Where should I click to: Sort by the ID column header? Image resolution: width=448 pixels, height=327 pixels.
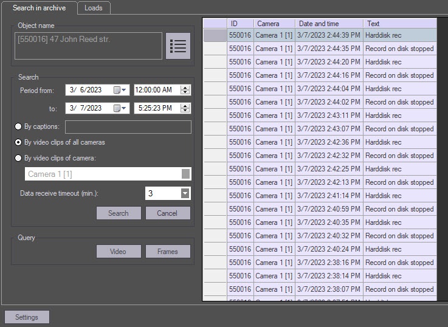click(x=240, y=24)
